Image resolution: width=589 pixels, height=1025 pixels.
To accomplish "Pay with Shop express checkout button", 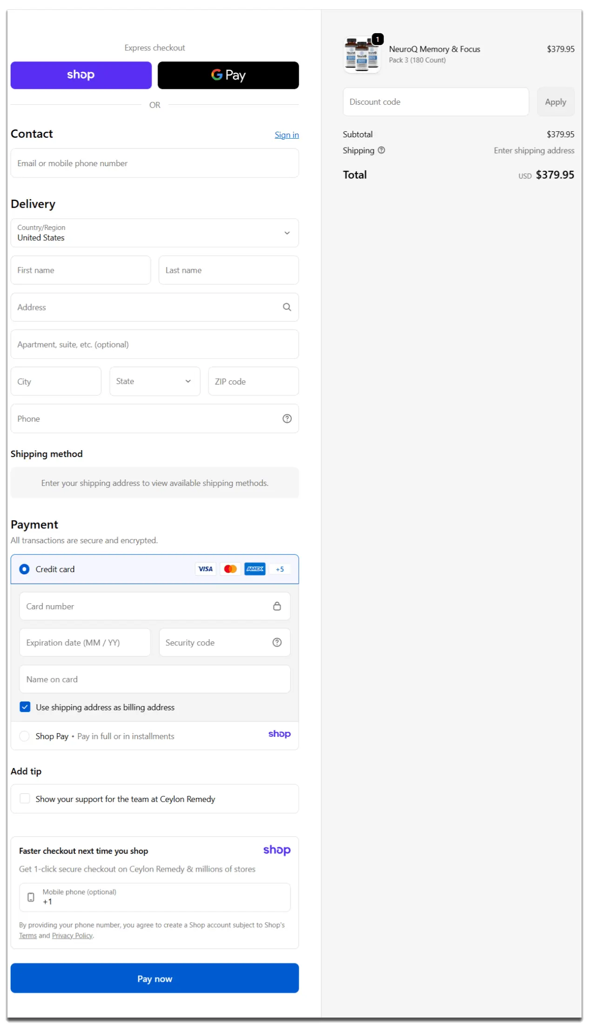I will click(81, 75).
